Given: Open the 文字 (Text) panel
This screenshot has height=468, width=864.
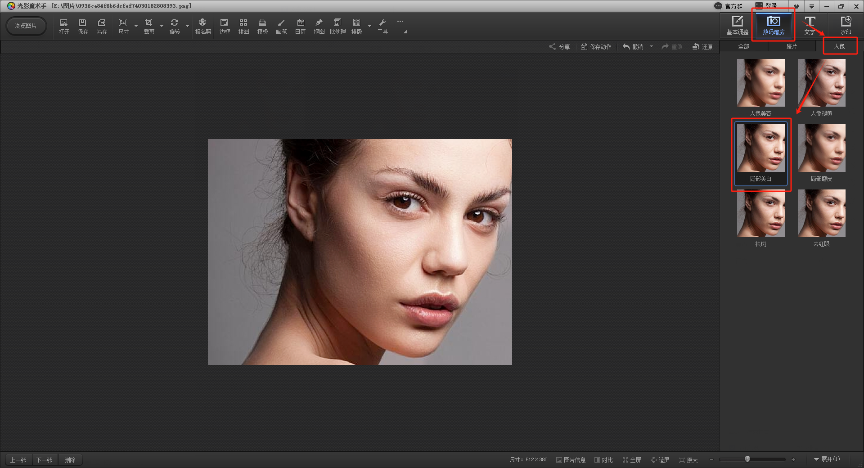Looking at the screenshot, I should point(810,26).
